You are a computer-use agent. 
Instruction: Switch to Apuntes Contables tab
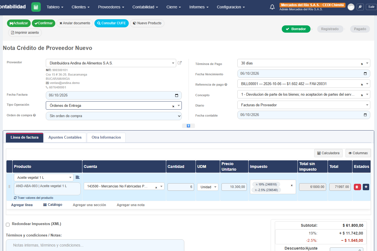pyautogui.click(x=65, y=137)
